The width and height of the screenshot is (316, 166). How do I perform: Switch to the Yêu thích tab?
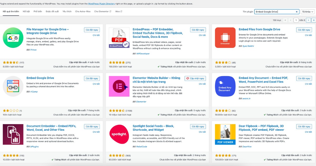(67, 12)
